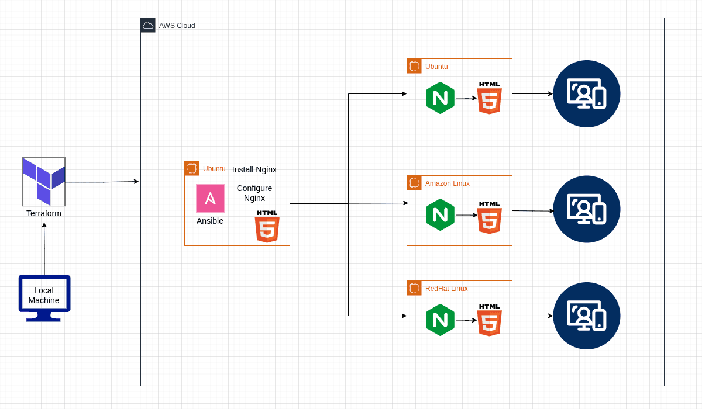Click client devices icon next to Ubuntu server

click(587, 93)
